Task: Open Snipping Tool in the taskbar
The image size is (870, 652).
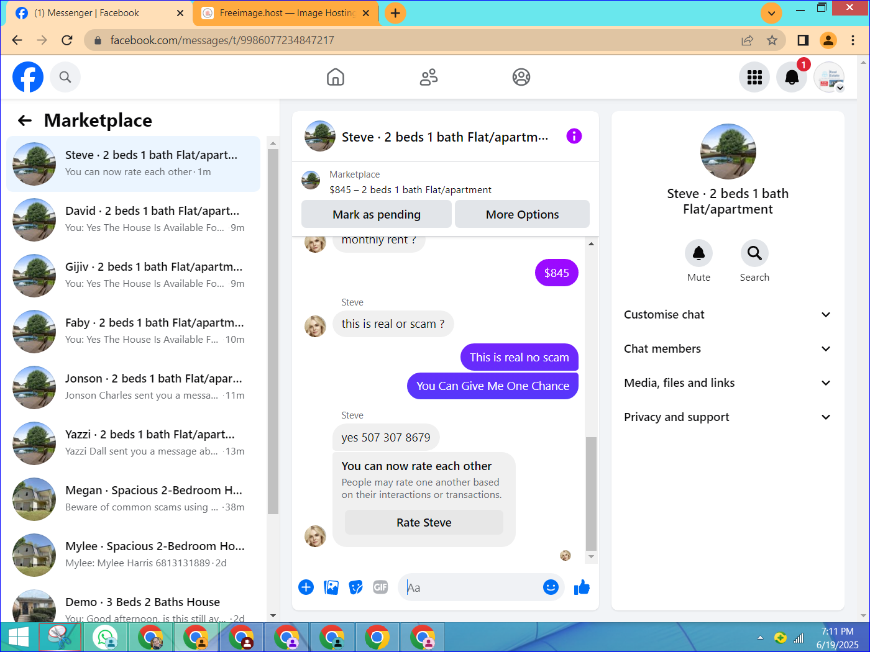Action: coord(60,637)
